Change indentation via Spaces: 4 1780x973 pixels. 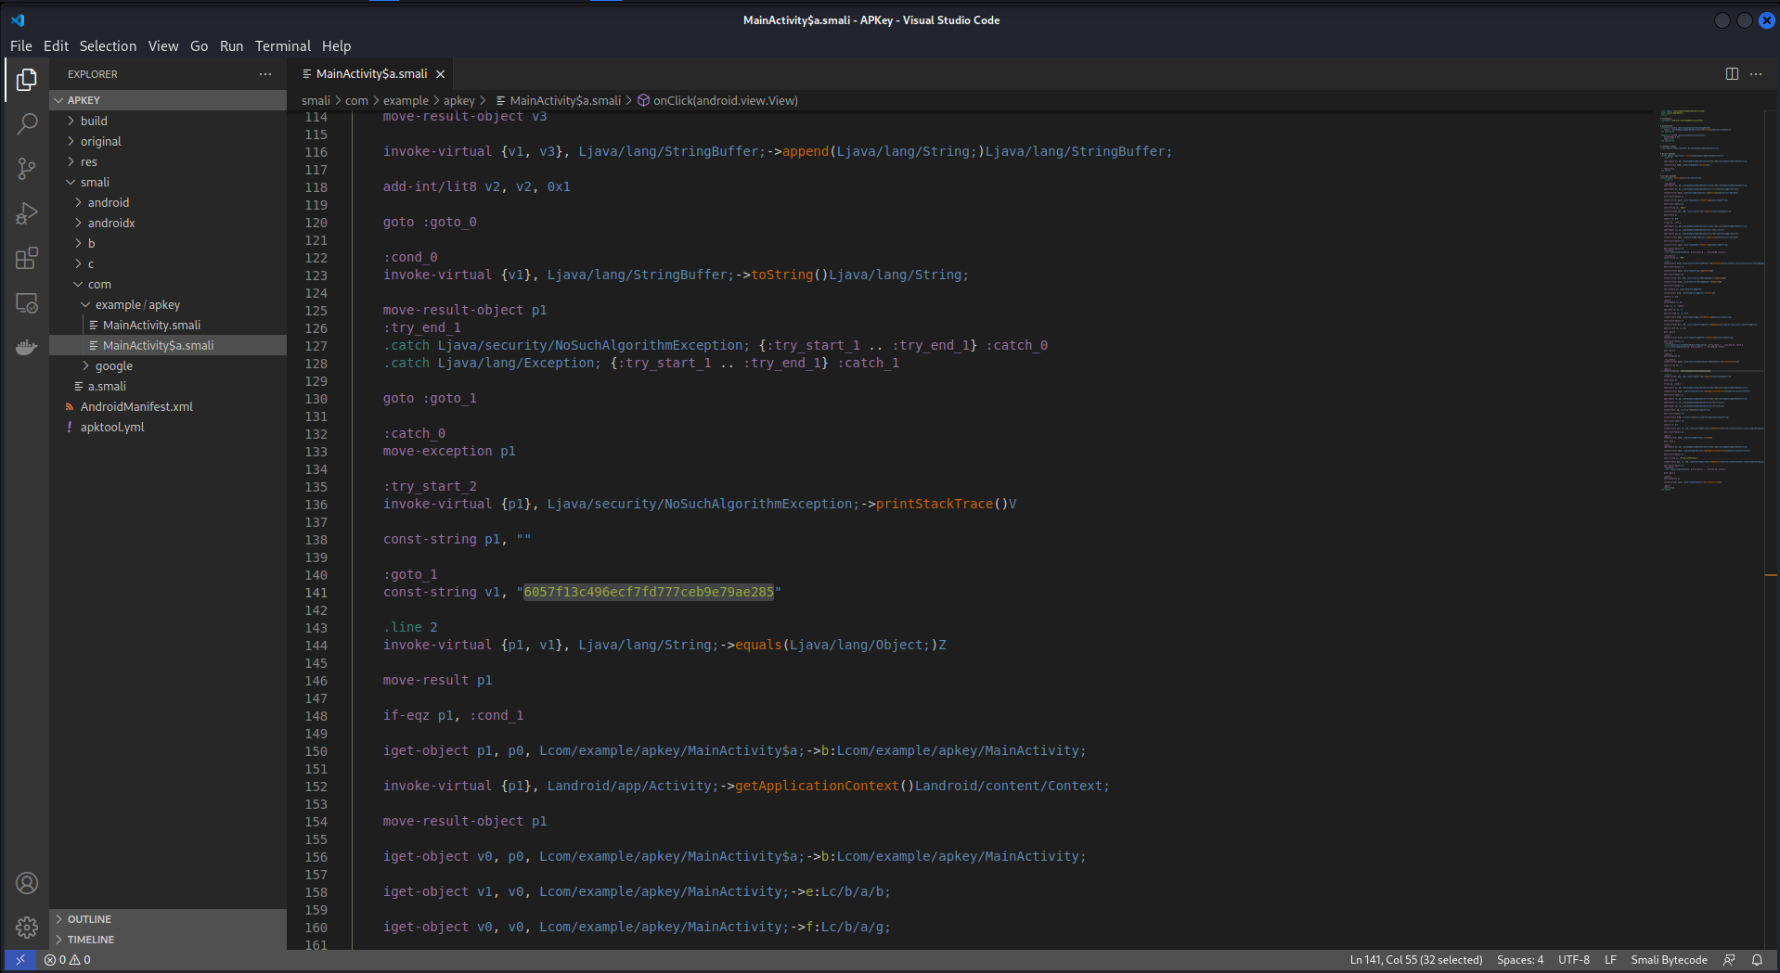(x=1520, y=960)
